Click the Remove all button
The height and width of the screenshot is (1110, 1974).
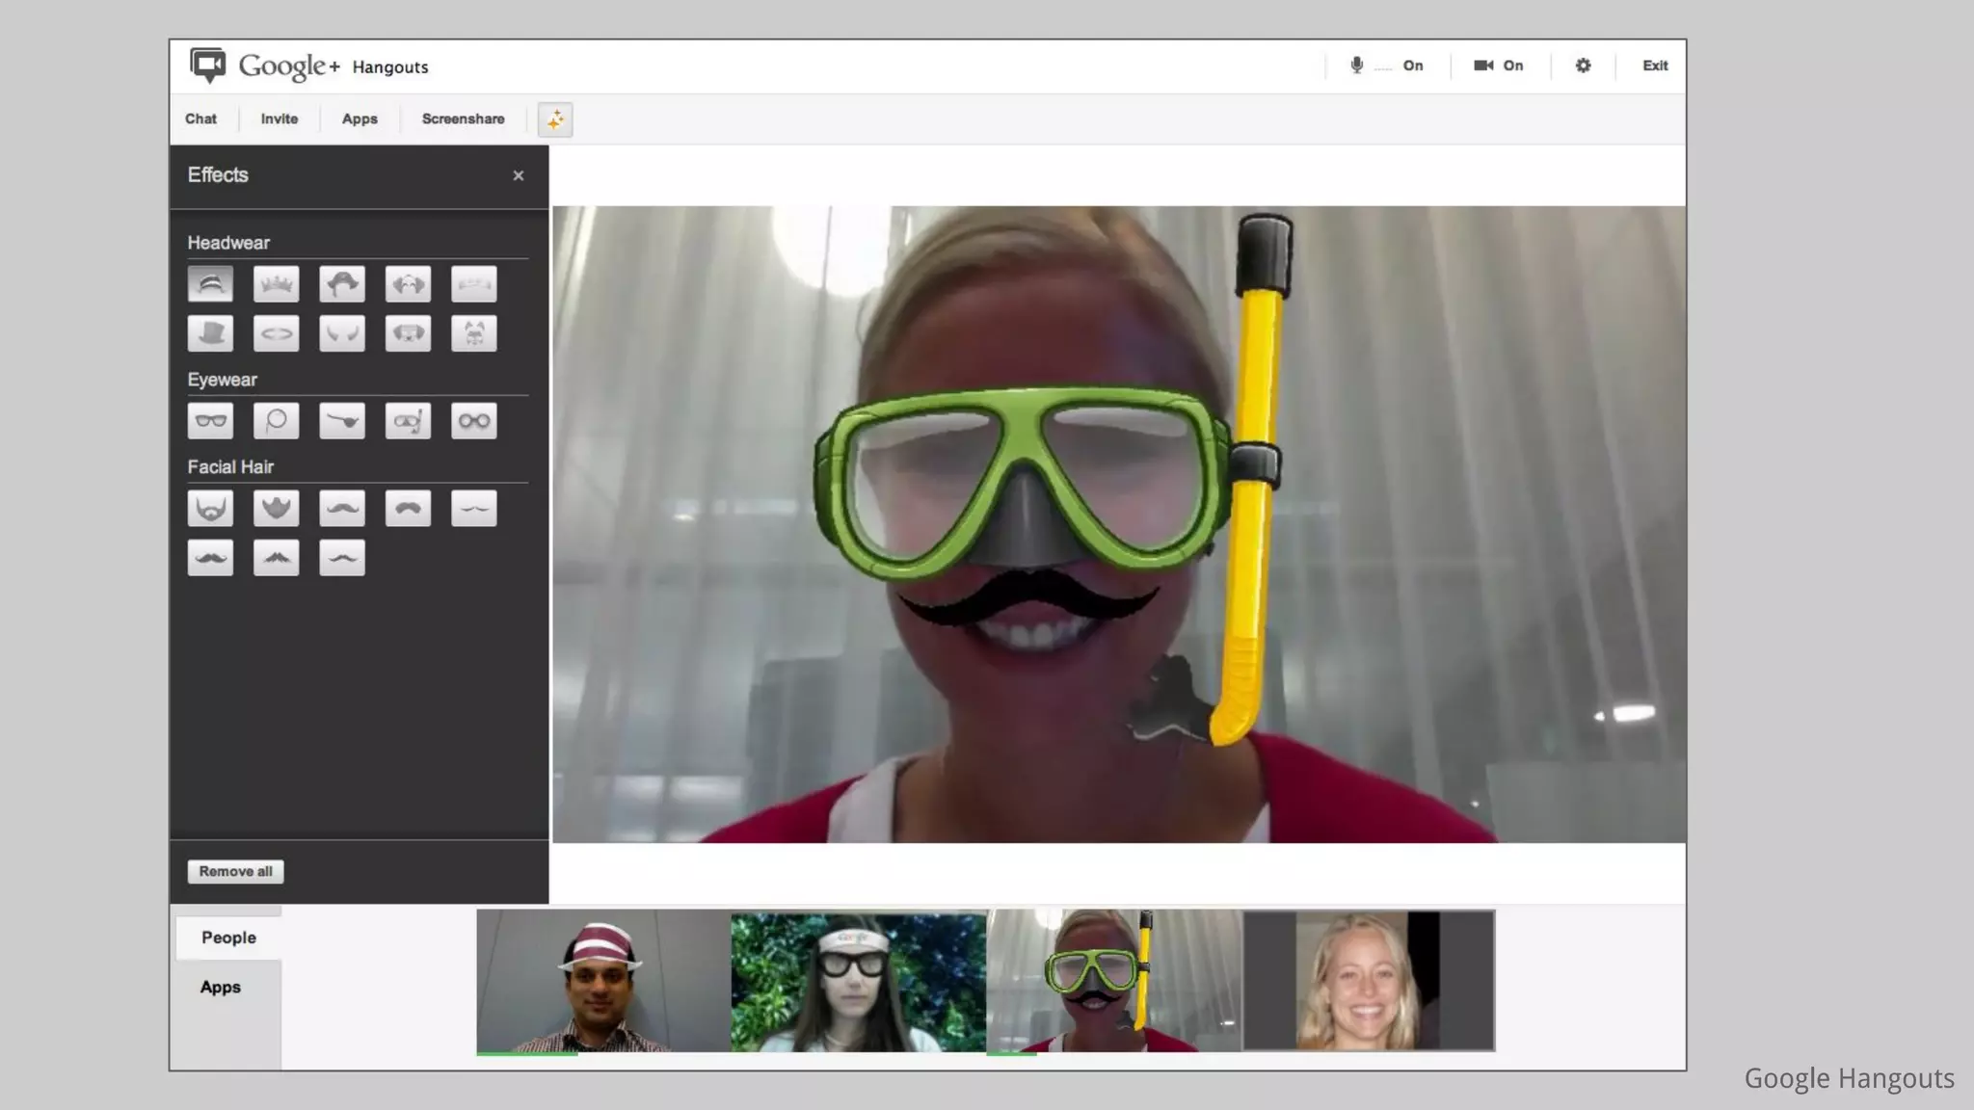pos(235,871)
